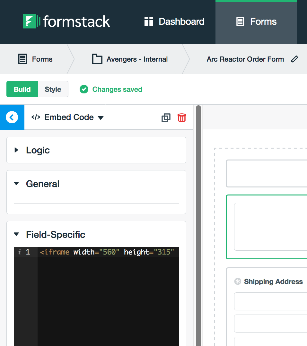
Task: Click the info icon in code gutter
Action: click(20, 252)
